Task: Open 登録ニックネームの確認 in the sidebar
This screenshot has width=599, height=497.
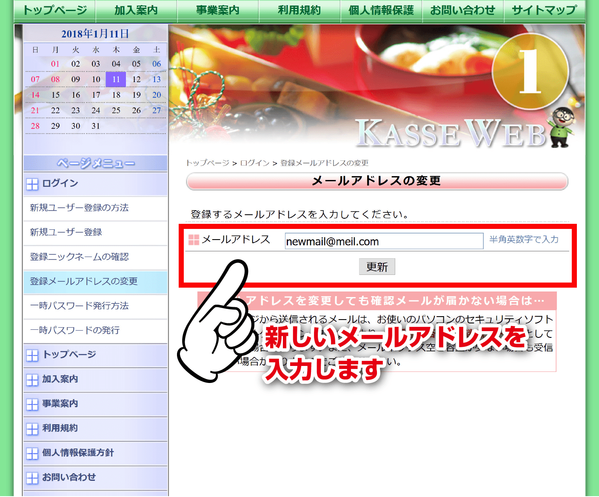Action: click(95, 257)
